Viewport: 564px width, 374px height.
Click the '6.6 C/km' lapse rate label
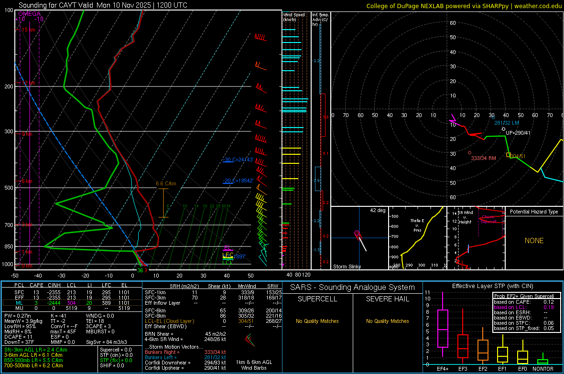tap(166, 183)
